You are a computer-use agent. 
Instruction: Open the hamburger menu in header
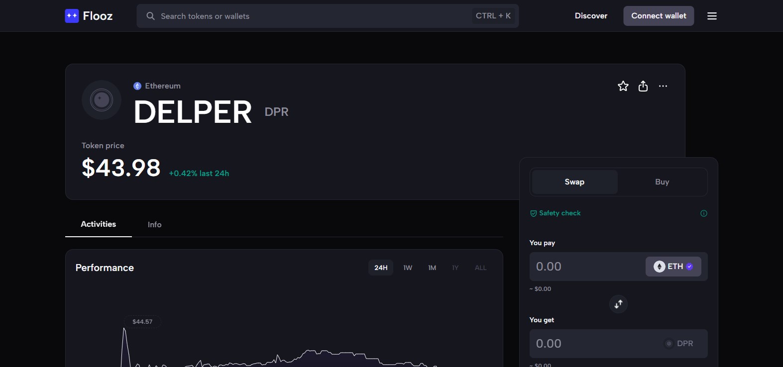712,16
